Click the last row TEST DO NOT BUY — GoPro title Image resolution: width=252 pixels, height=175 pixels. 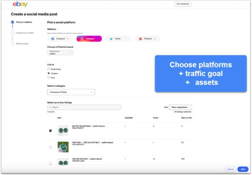87,159
